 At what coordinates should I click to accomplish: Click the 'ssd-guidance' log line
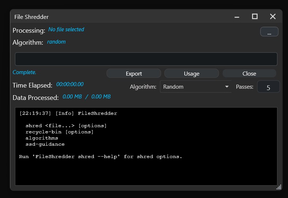click(45, 144)
